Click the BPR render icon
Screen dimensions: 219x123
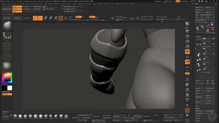pos(187,24)
